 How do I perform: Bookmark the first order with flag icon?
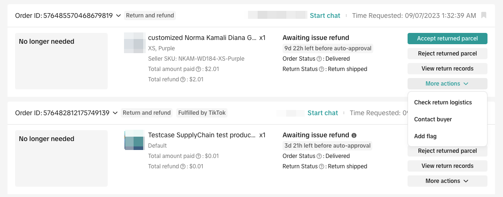pos(484,16)
